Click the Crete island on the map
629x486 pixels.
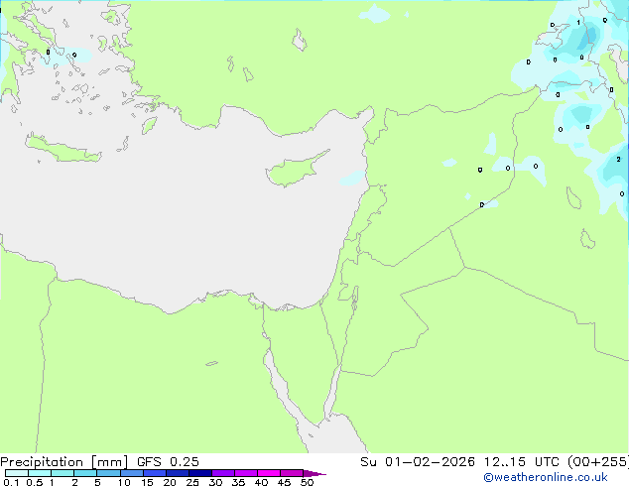tap(63, 149)
